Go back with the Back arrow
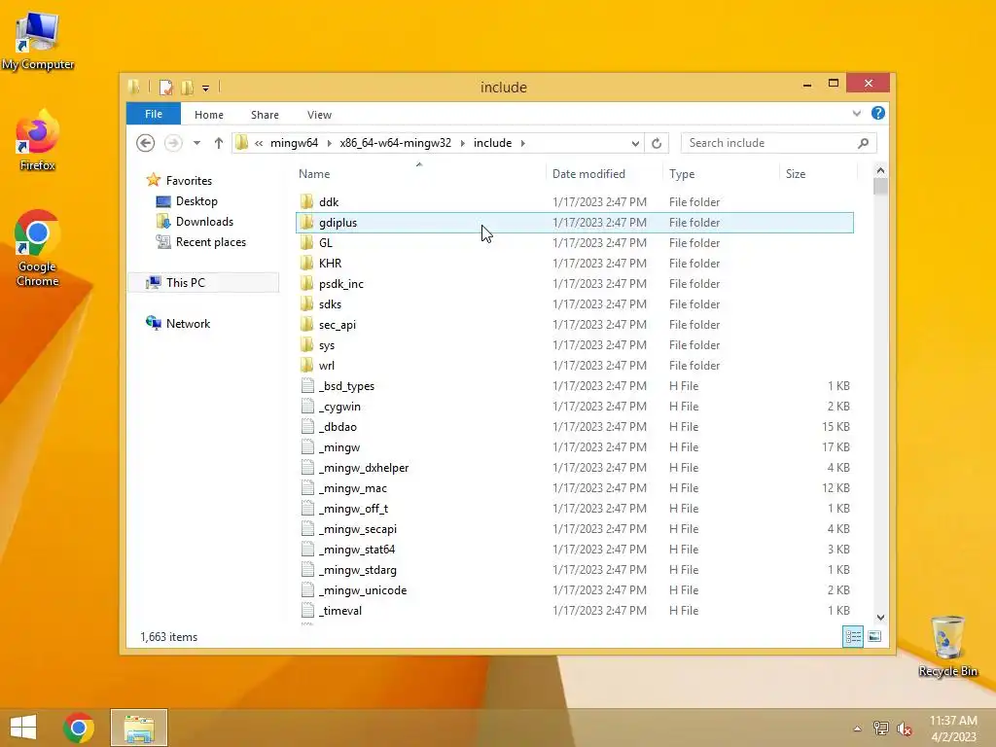The width and height of the screenshot is (996, 747). click(146, 143)
